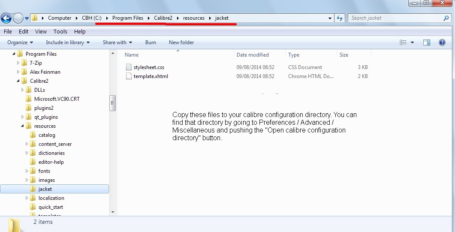Go back with the Back arrow button
This screenshot has height=232, width=455.
coord(6,18)
